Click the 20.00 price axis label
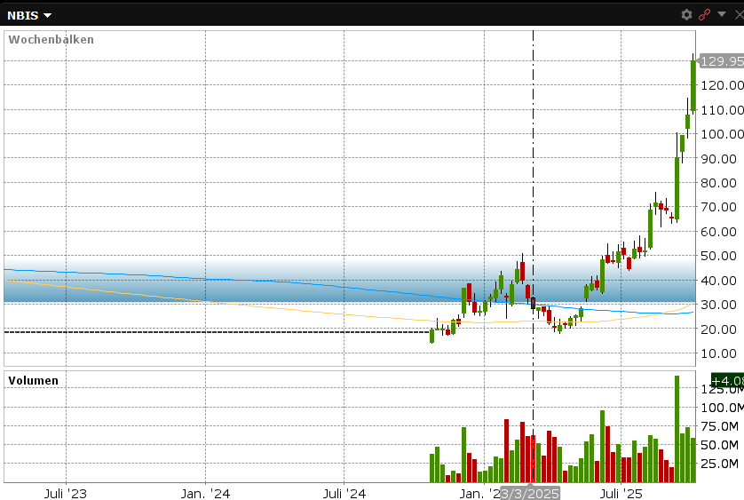Screen dimensions: 744x500 (719, 329)
